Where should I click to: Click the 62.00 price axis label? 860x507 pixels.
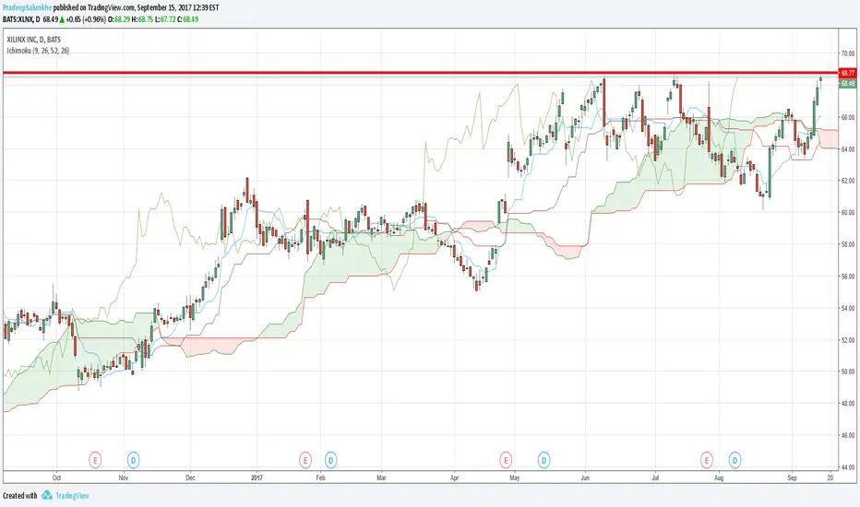[x=848, y=181]
